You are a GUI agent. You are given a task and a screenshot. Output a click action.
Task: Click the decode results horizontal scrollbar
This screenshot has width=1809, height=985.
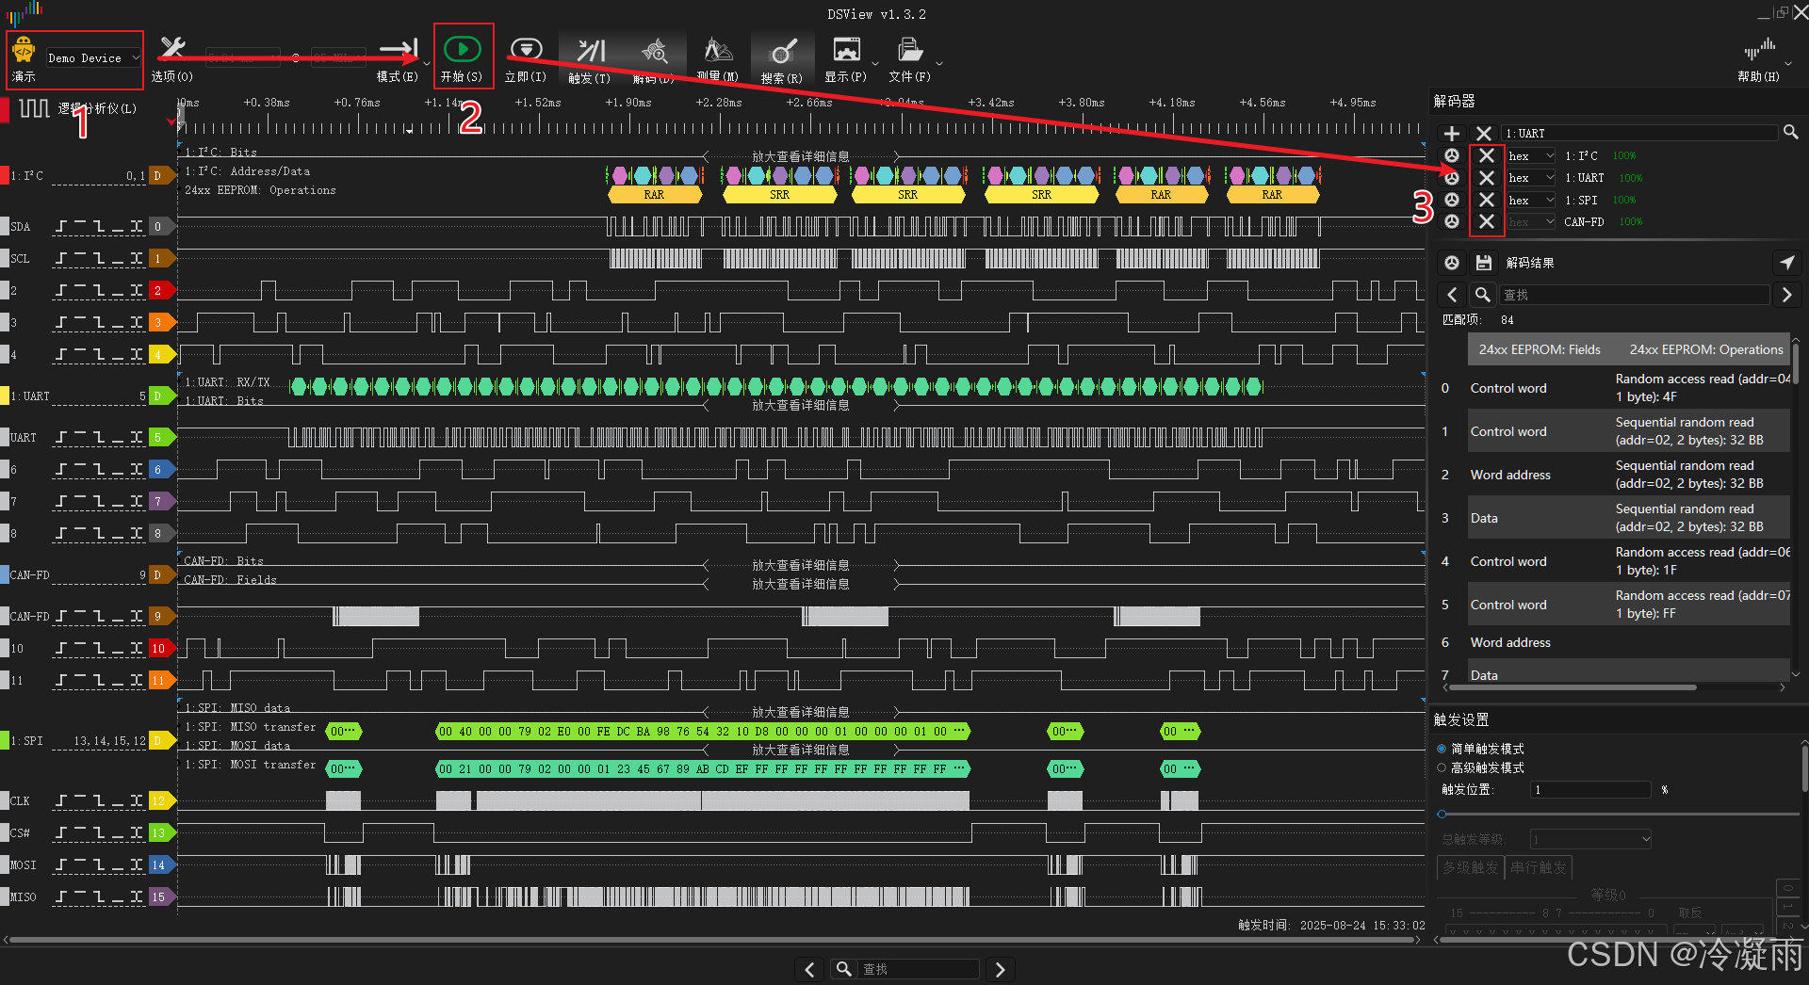point(1573,687)
